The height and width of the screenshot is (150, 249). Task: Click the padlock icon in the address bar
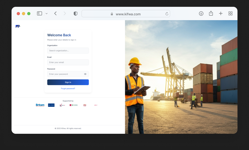point(112,14)
